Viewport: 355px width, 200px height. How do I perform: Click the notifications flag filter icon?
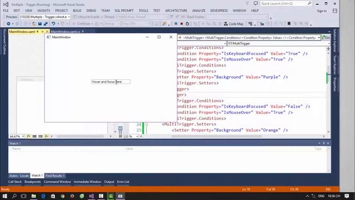point(247,3)
